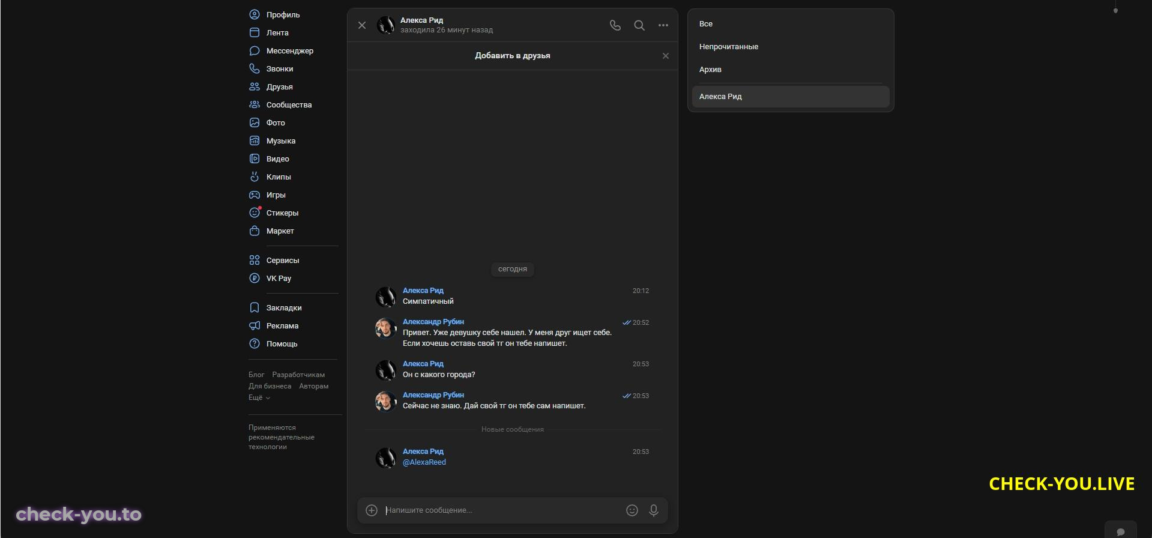Expand the Ещё footer dropdown
Screen dimensions: 1152x538
click(x=259, y=397)
